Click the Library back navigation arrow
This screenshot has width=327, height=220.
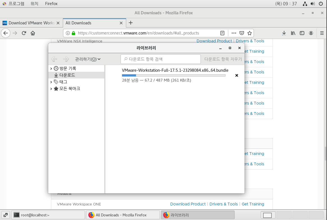54,59
